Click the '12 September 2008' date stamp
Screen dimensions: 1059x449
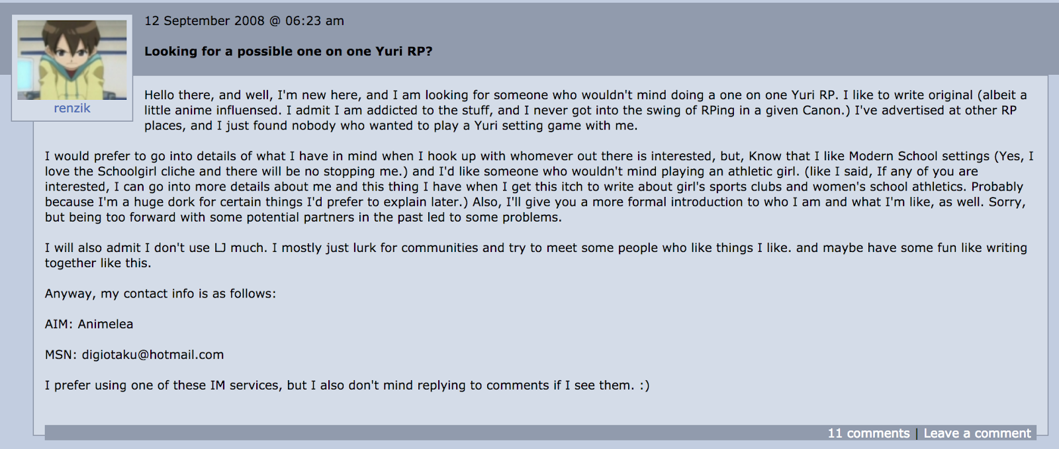pos(205,21)
